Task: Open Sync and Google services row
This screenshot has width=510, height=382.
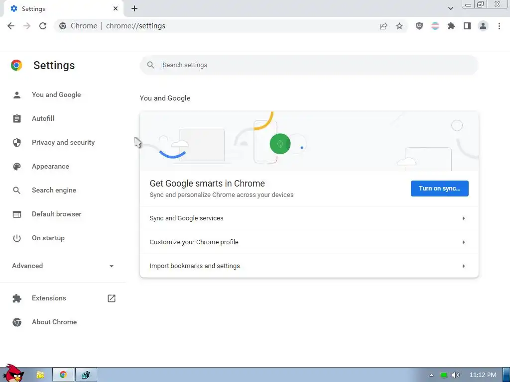Action: point(309,218)
